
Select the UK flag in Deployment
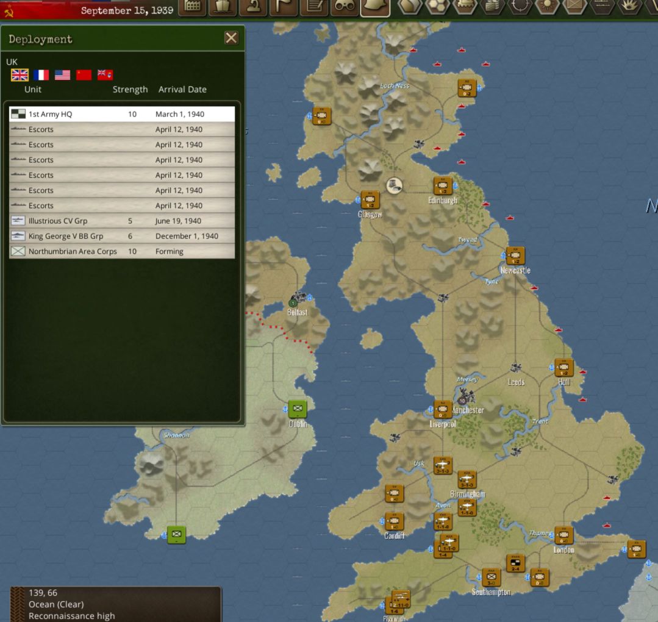pyautogui.click(x=20, y=75)
